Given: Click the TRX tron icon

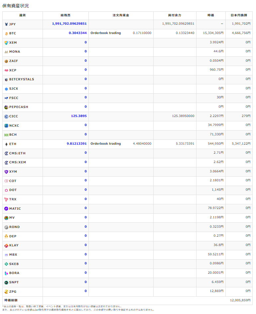Looking at the screenshot, I should (6, 200).
